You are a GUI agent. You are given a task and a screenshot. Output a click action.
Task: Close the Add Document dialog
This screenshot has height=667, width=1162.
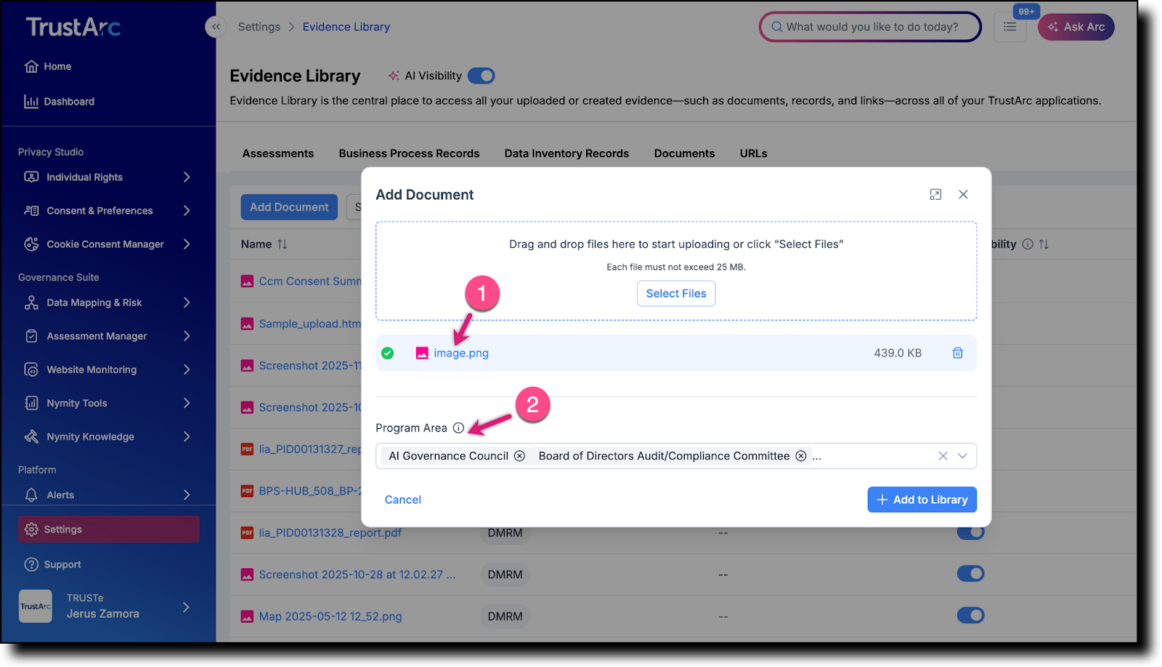click(963, 195)
